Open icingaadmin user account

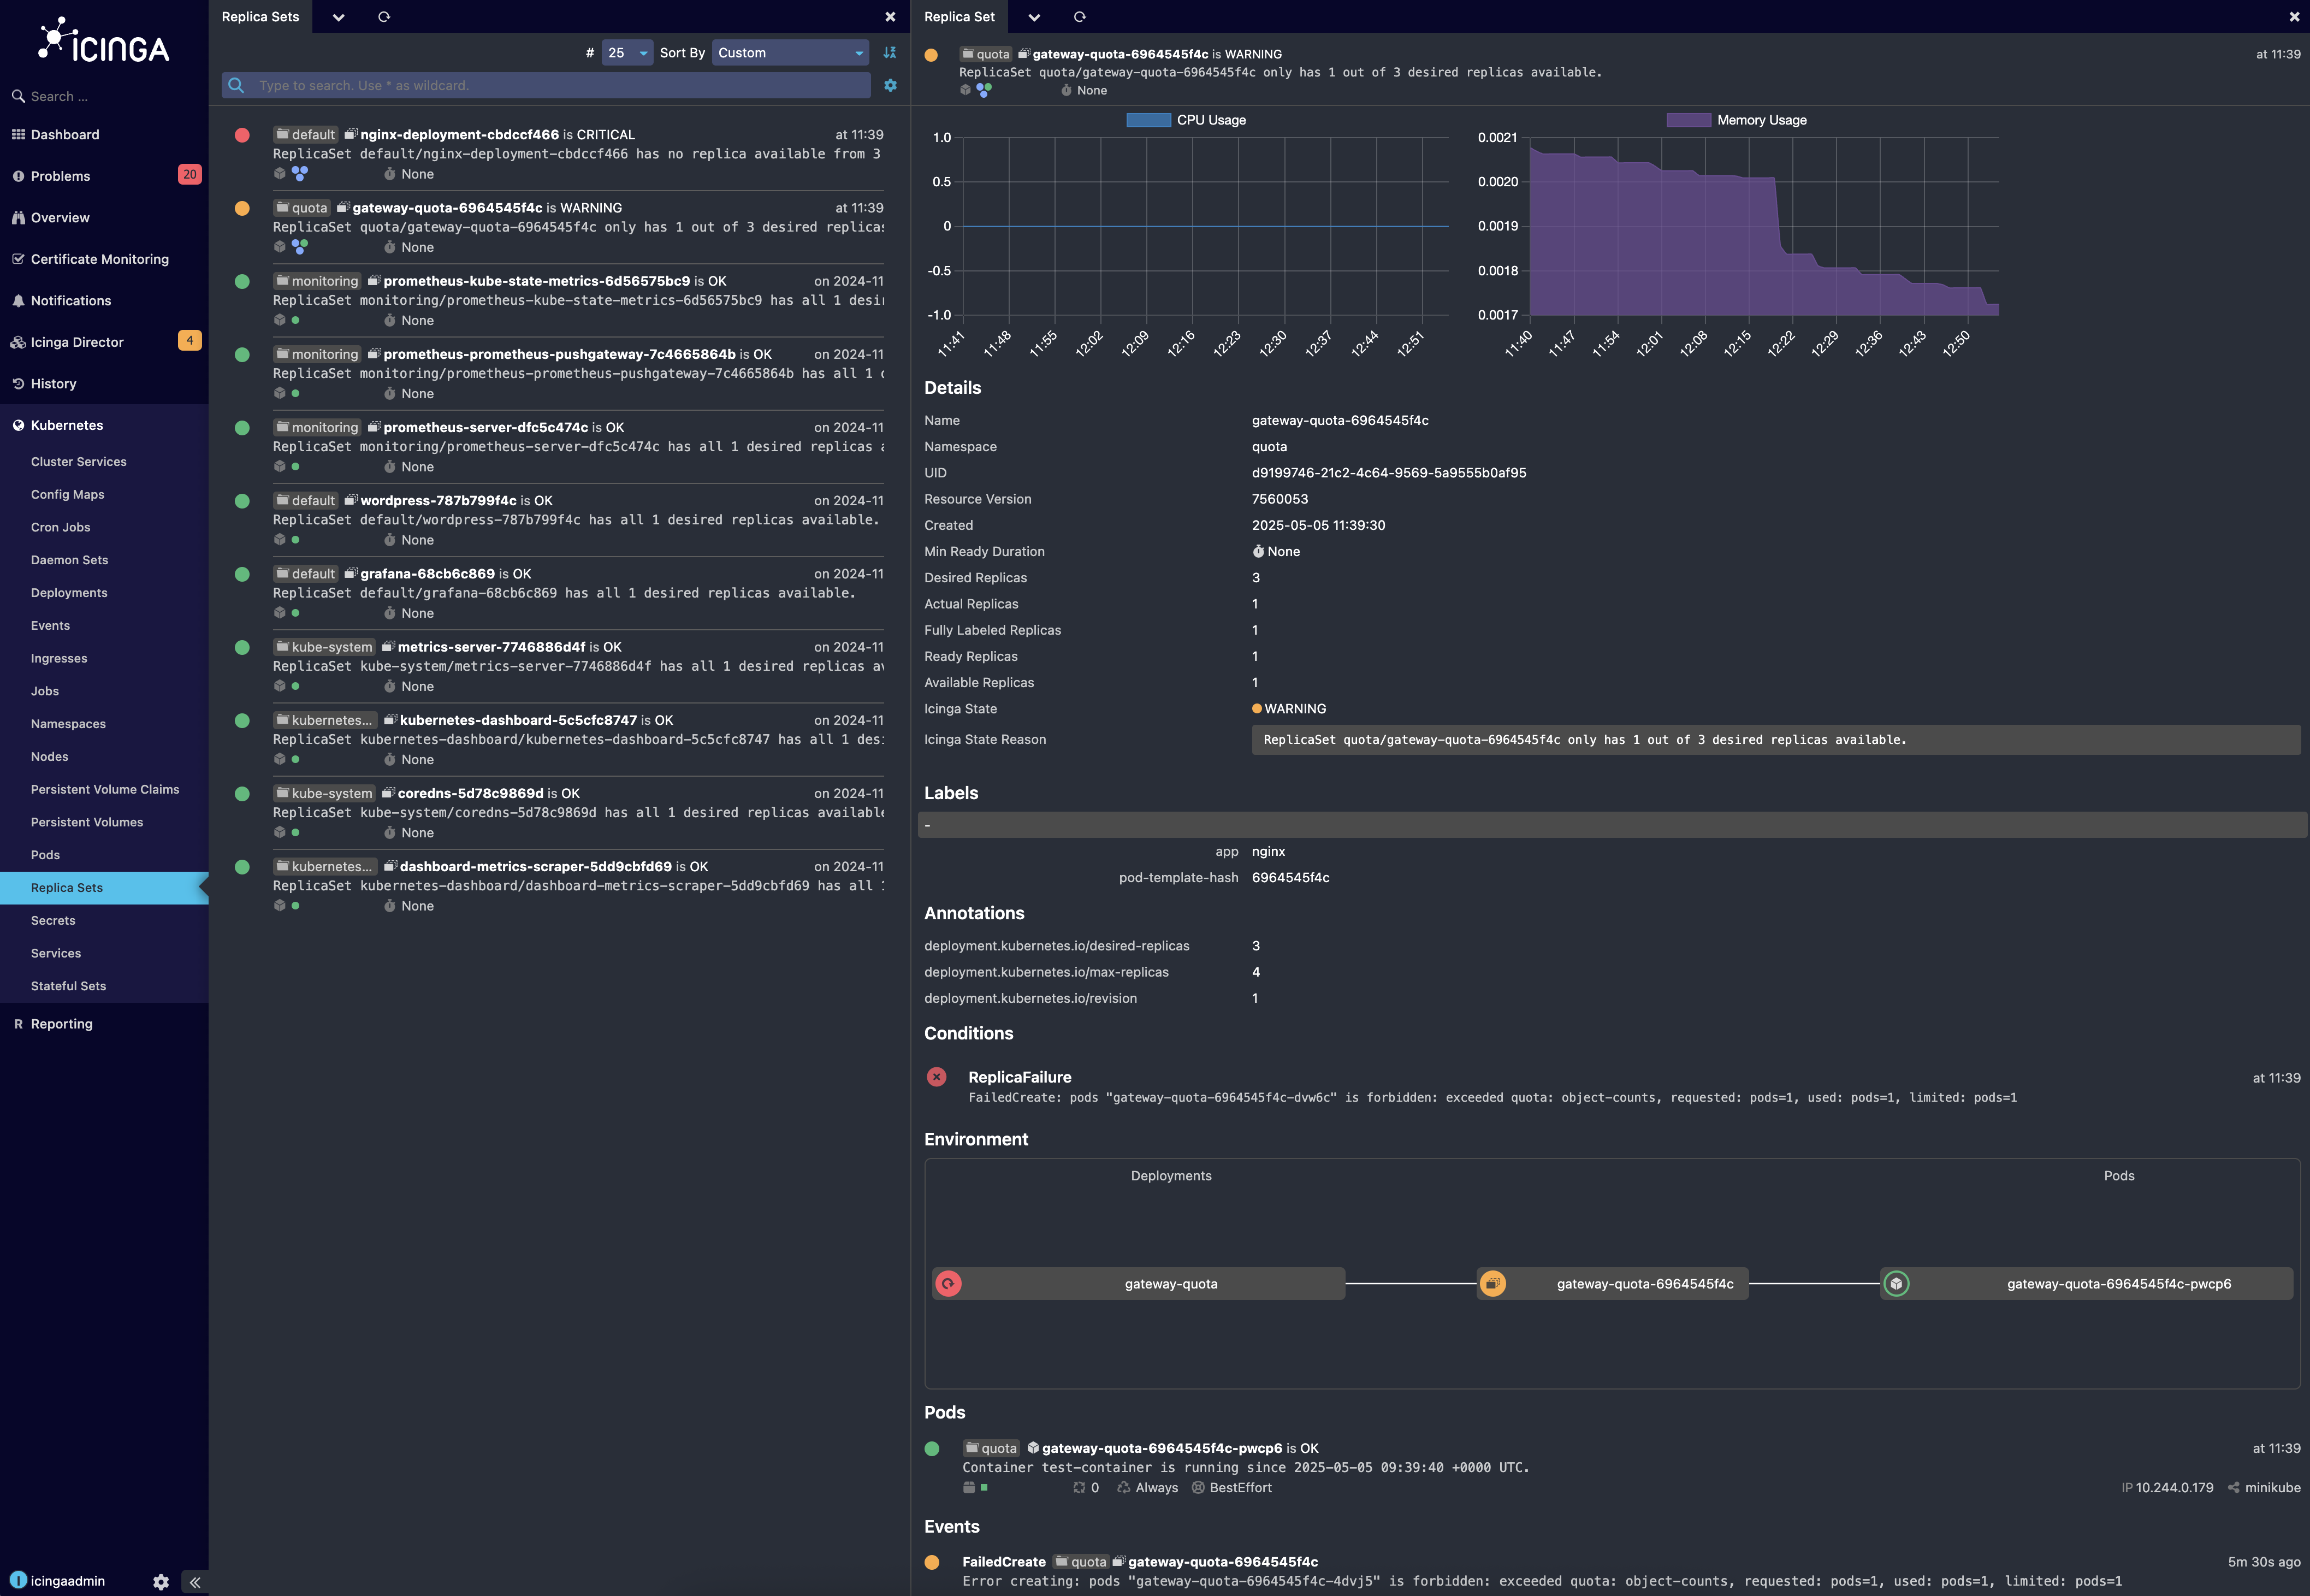tap(58, 1581)
